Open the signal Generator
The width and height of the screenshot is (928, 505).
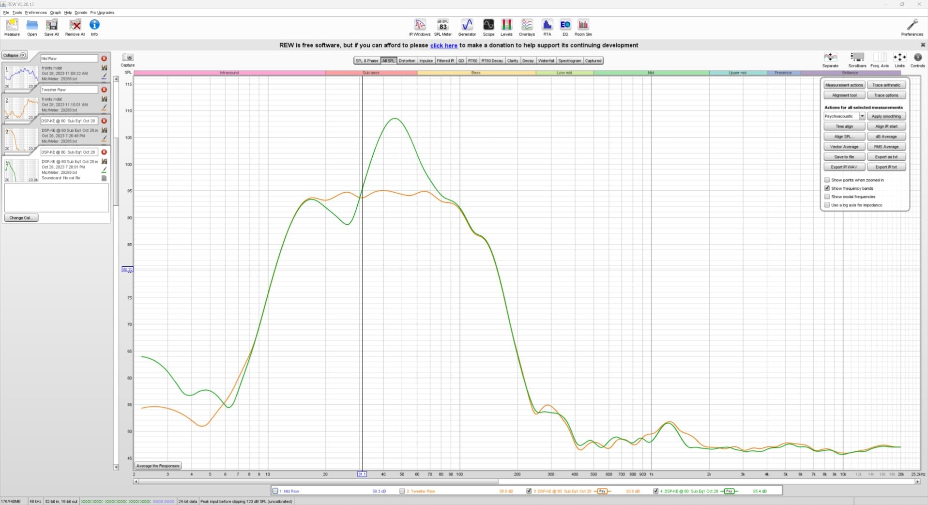coord(467,28)
